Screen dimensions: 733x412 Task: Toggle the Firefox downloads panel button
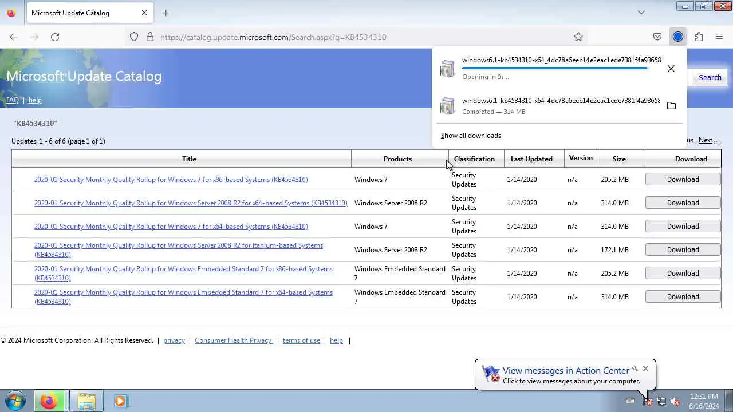point(678,37)
